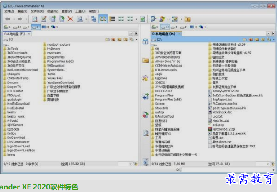The width and height of the screenshot is (277, 192).
Task: Open the left panel tab list dropdown
Action: pos(131,33)
